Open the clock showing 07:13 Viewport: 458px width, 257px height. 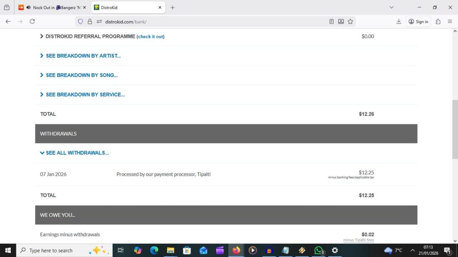coord(428,250)
